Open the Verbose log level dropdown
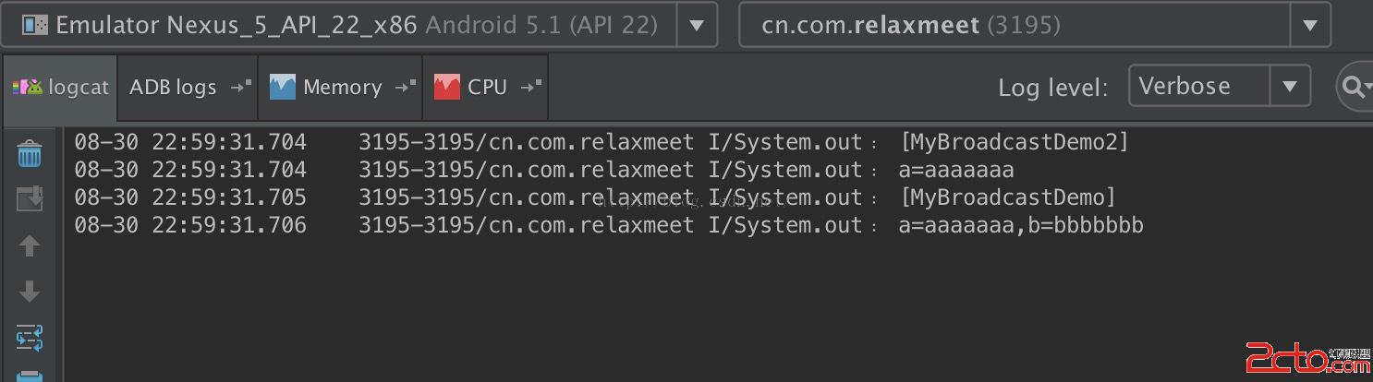 click(x=1219, y=87)
